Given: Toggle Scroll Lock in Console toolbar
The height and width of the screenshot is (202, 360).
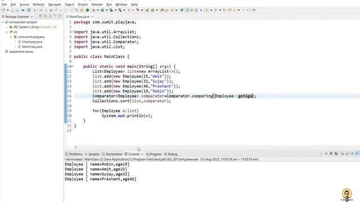Looking at the screenshot, I should pyautogui.click(x=347, y=154).
